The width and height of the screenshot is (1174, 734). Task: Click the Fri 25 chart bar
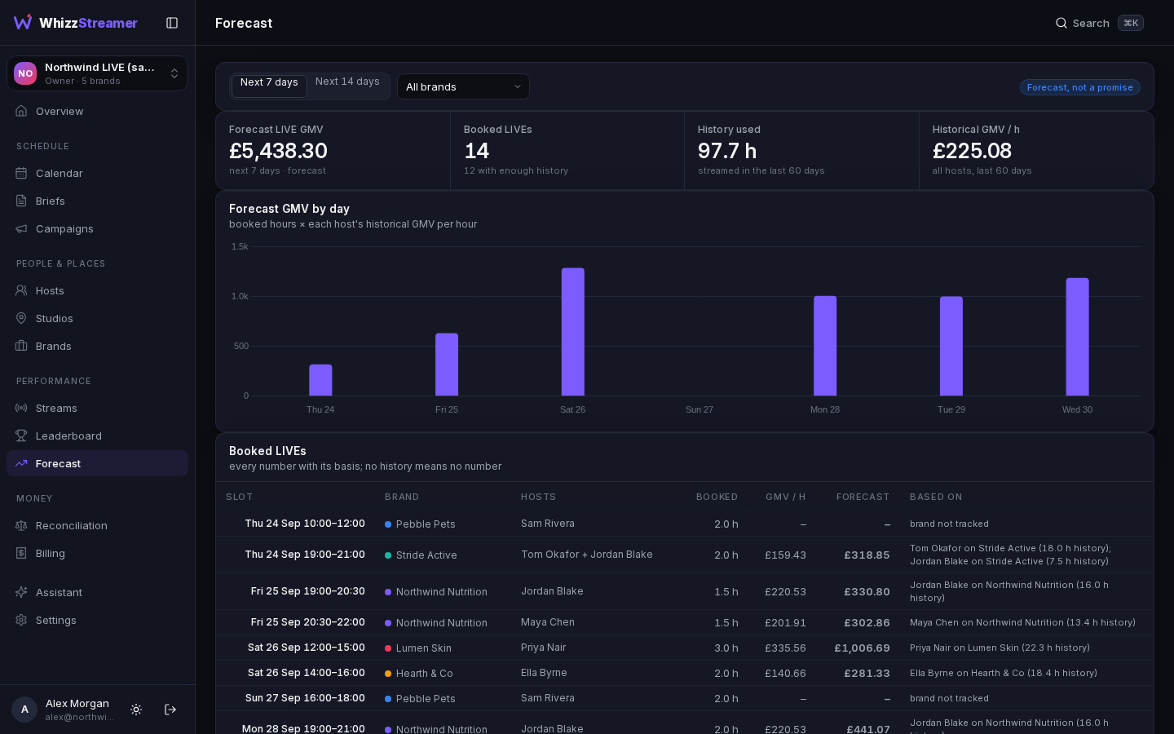(x=447, y=365)
